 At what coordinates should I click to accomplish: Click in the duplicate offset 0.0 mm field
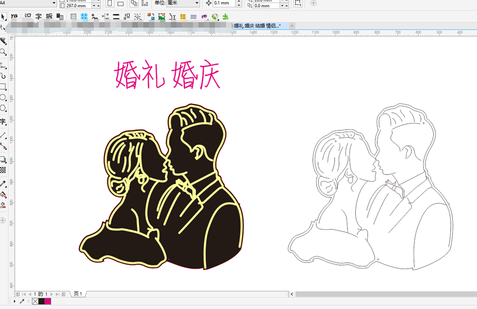(267, 6)
